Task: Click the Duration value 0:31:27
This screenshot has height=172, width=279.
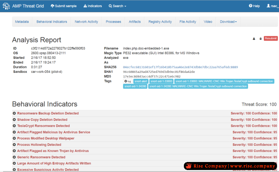Action: pos(36,67)
